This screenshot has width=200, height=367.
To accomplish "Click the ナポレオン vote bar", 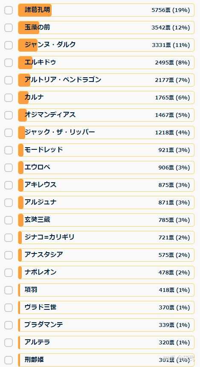I will coord(106,272).
